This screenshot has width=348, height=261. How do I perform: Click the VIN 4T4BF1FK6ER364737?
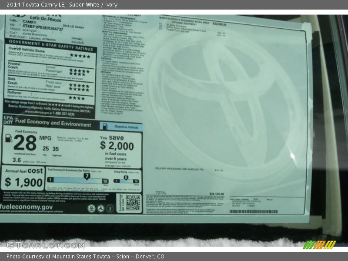click(43, 27)
